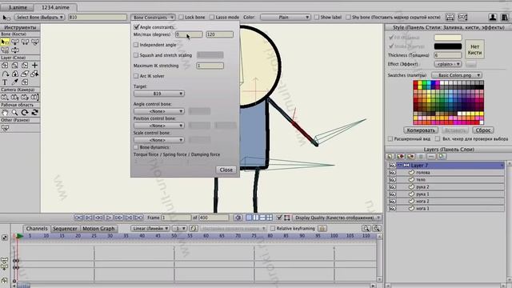512x288 pixels.
Task: Collapse Layer 7 group with its triangle
Action: tap(400, 166)
